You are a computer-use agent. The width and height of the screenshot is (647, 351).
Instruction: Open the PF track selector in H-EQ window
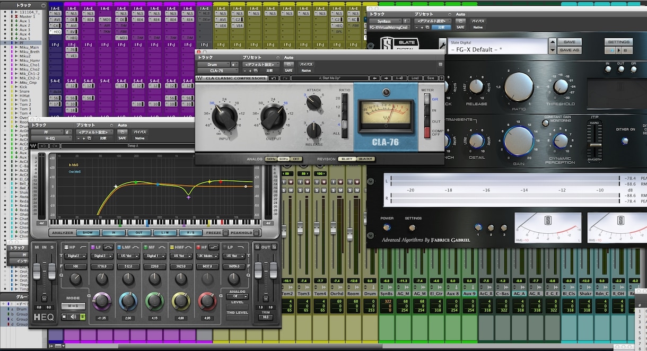coord(47,132)
